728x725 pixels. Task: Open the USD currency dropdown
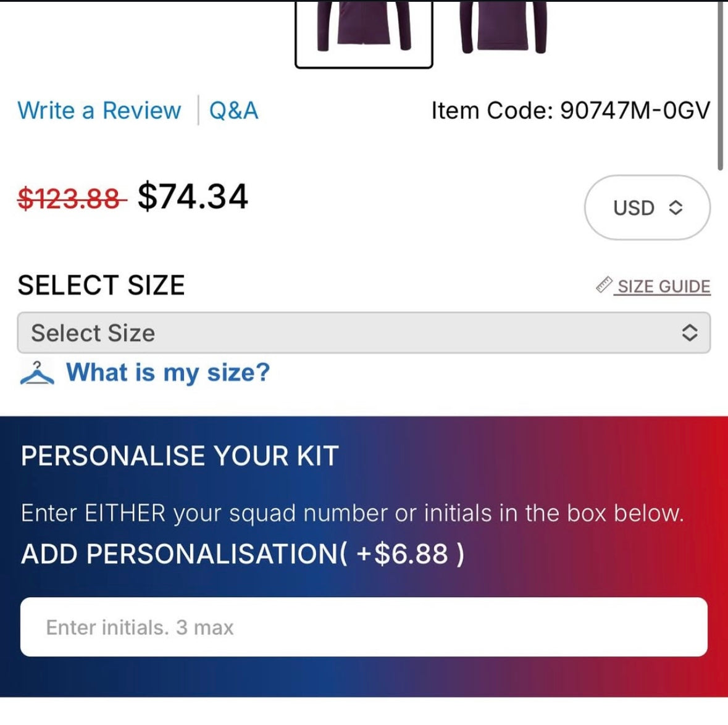[646, 207]
